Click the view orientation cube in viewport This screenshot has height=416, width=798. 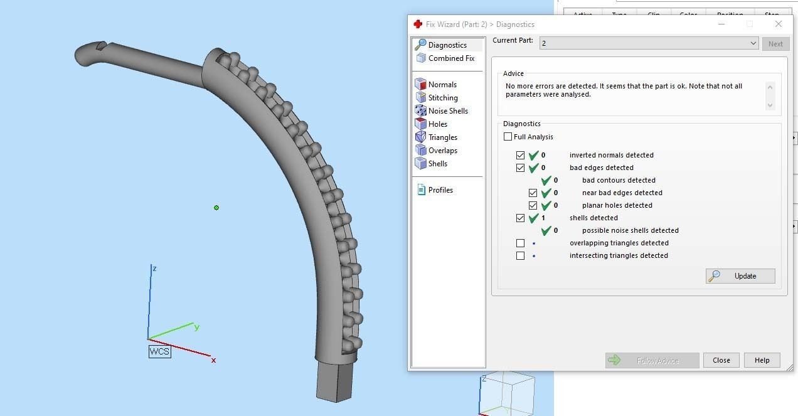(x=507, y=394)
